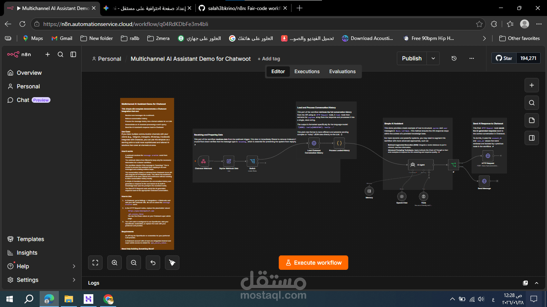The width and height of the screenshot is (547, 307).
Task: Switch to the Mostaql browser tab
Action: (147, 8)
